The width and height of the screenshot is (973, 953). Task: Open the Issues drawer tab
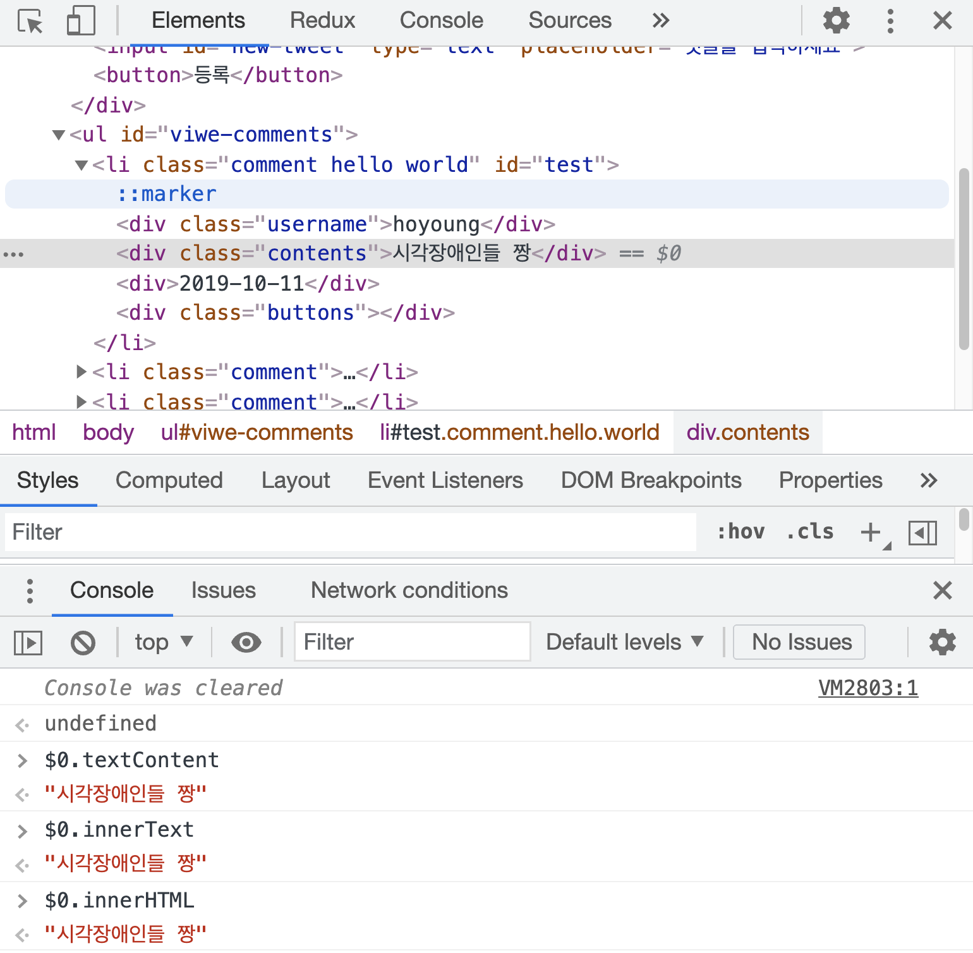click(224, 590)
